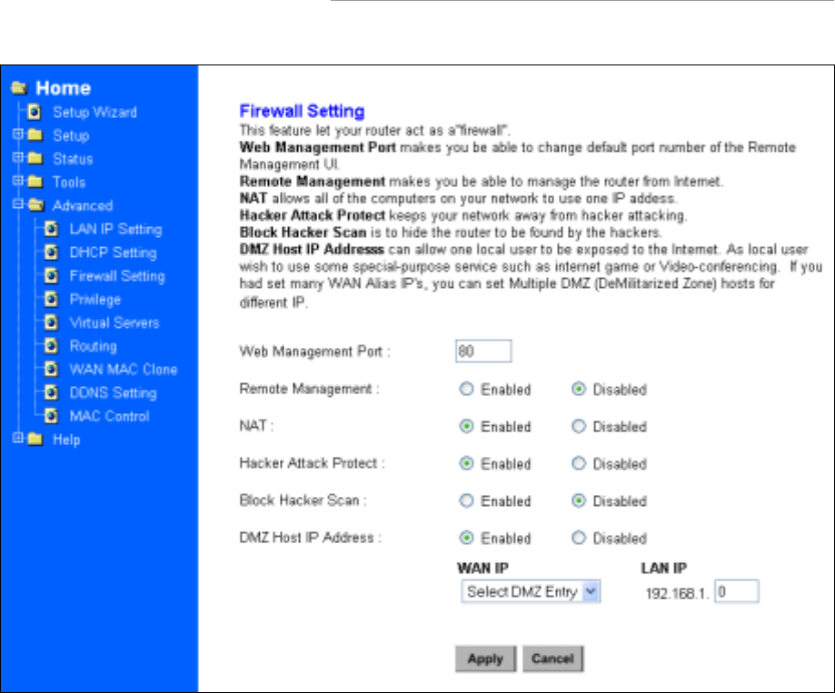Screen dimensions: 835x693
Task: Click the Cancel button
Action: click(552, 658)
